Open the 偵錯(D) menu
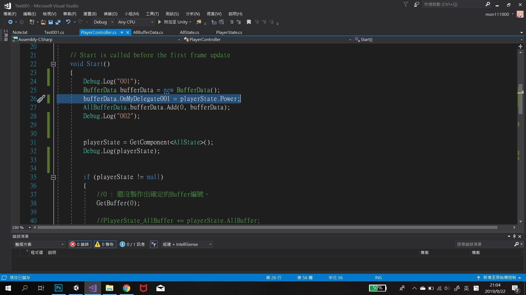526x295 pixels. point(110,14)
